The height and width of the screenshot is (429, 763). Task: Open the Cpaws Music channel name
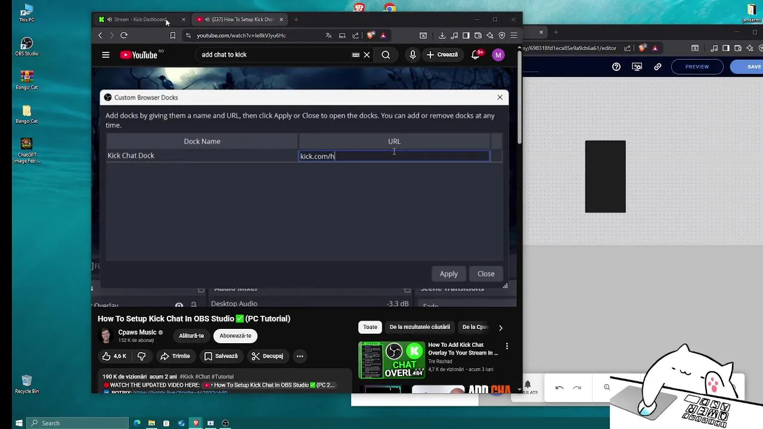[x=137, y=332]
